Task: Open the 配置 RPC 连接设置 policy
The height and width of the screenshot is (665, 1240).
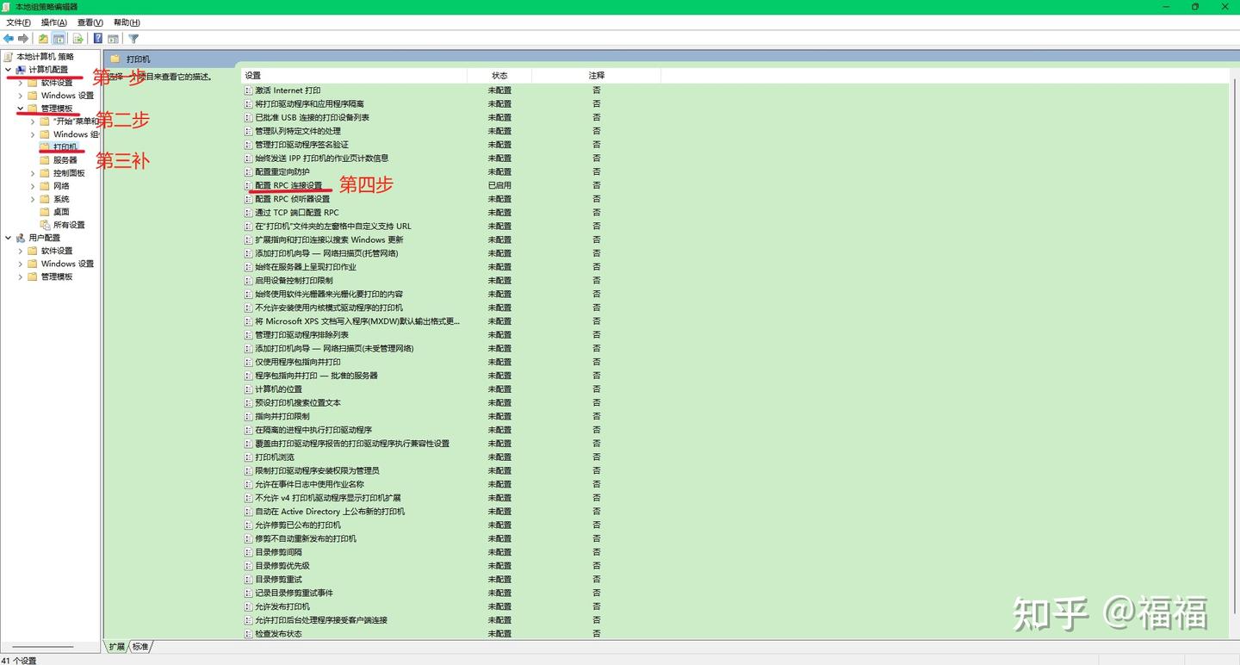Action: point(288,184)
